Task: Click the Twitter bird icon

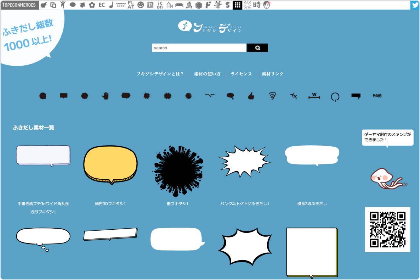Action: (415, 5)
